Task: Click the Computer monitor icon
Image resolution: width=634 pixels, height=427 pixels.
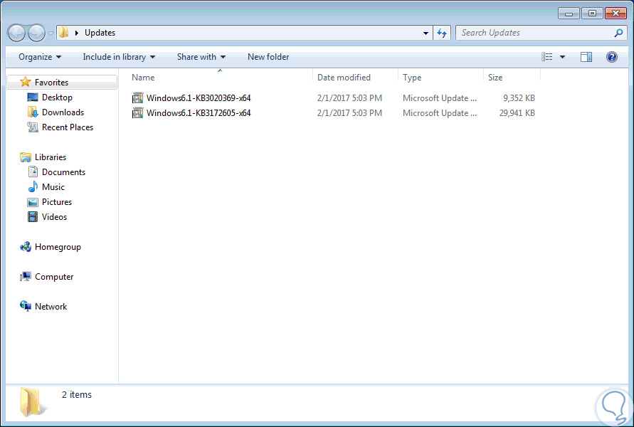Action: coord(26,277)
